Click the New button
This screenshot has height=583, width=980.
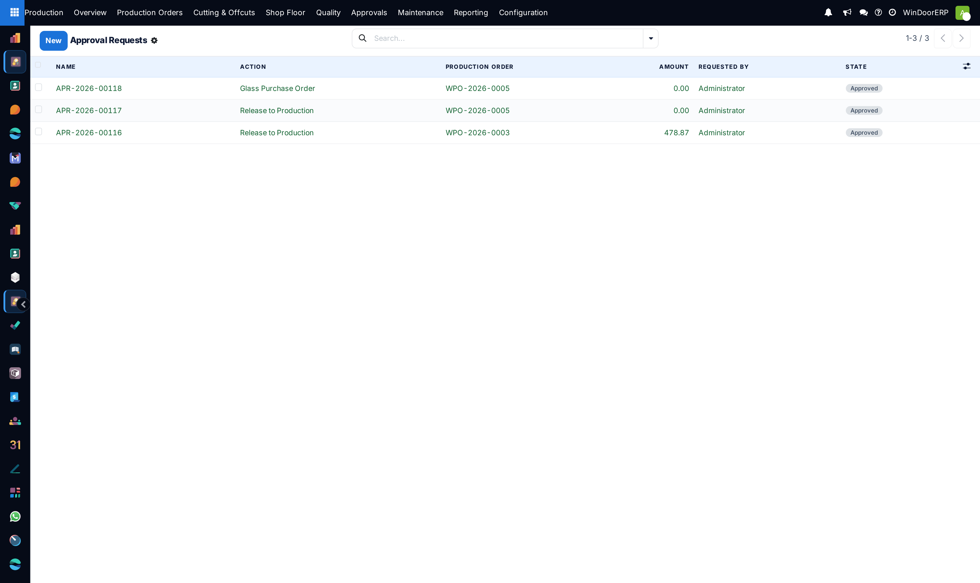(53, 41)
